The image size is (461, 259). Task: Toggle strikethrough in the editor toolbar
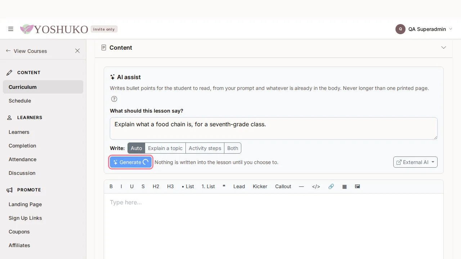click(143, 186)
